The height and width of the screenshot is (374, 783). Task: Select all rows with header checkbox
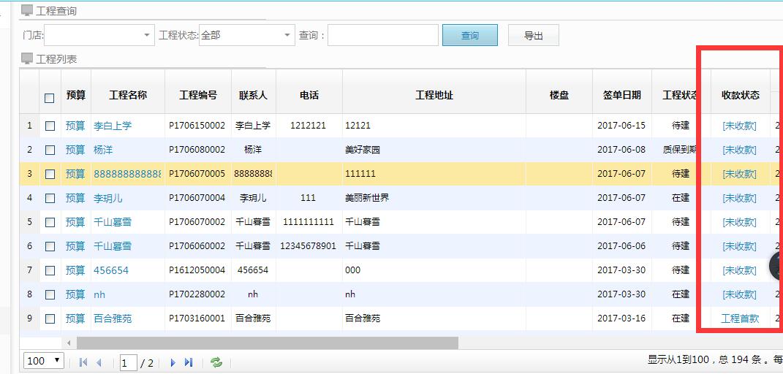click(50, 98)
